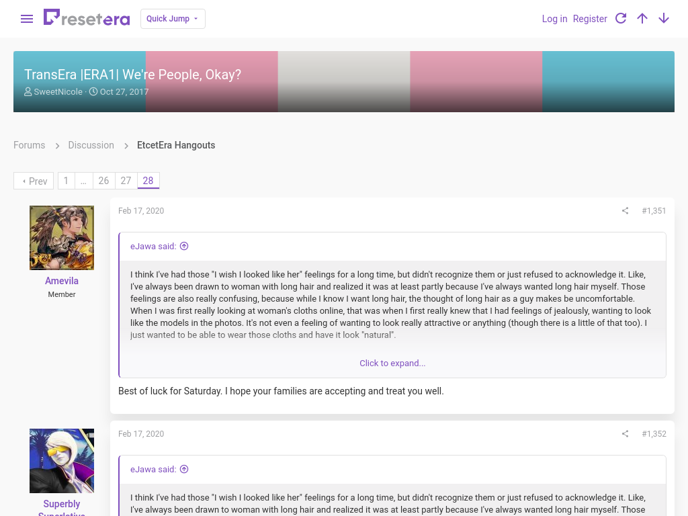Click the 'Member' title under Amevila
Screen dimensions: 688x516
tap(62, 294)
